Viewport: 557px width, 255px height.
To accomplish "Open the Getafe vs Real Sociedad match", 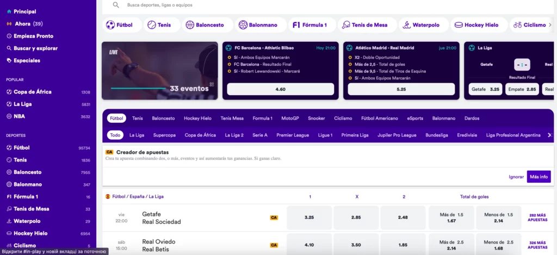I will pos(161,218).
